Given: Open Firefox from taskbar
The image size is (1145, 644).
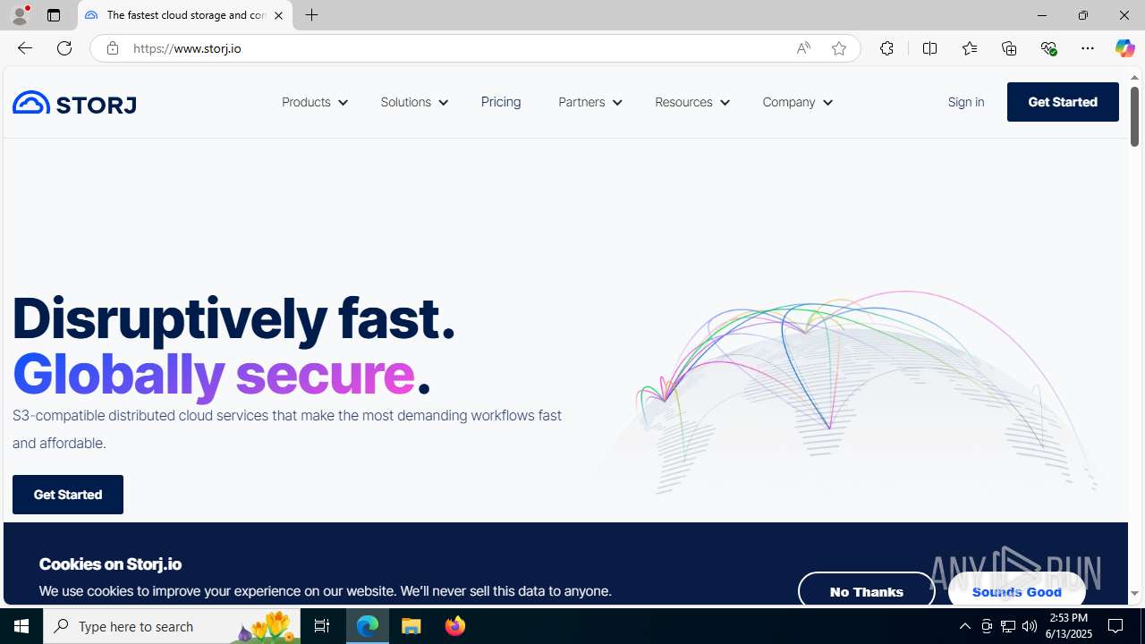Looking at the screenshot, I should point(455,626).
